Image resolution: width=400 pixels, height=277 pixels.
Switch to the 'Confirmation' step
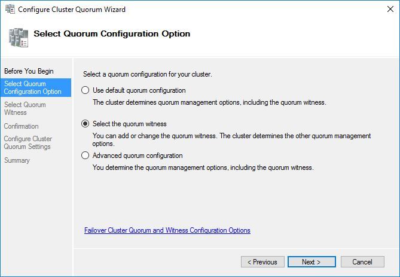[x=22, y=126]
